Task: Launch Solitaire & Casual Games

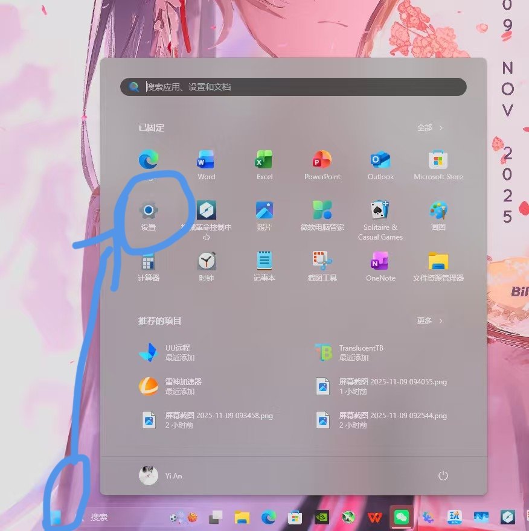Action: pyautogui.click(x=380, y=211)
